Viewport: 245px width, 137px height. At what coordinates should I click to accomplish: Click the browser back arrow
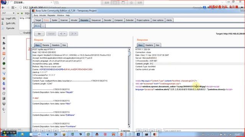point(3,8)
